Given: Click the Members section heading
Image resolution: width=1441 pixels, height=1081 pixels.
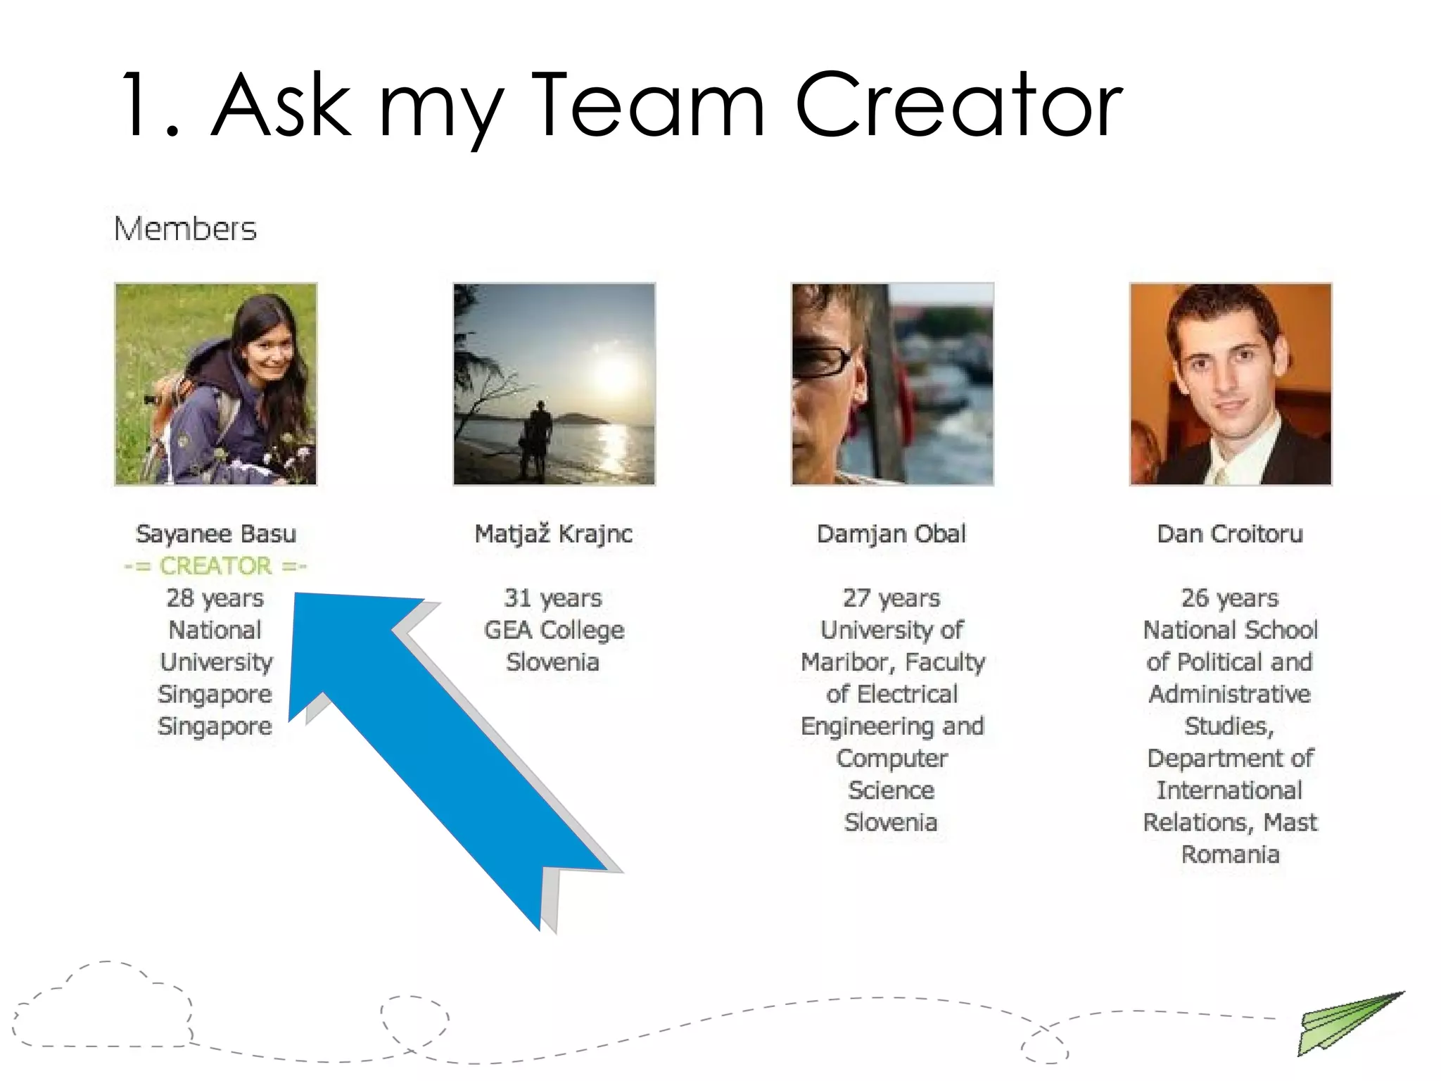Looking at the screenshot, I should (x=185, y=229).
